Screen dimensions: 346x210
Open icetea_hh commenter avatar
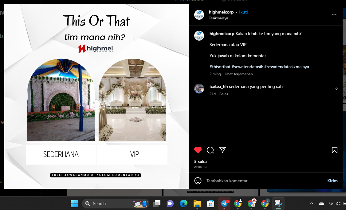click(199, 89)
